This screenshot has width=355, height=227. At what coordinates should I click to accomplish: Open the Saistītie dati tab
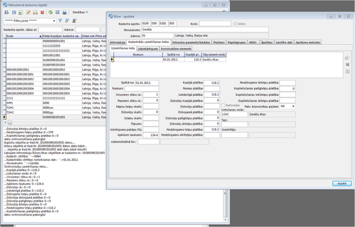coord(284,43)
